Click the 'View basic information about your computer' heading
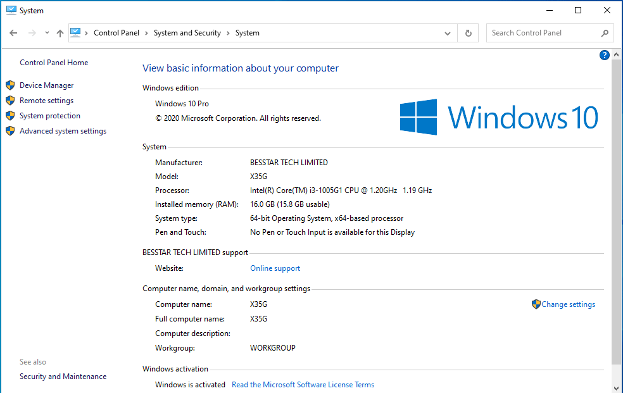Image resolution: width=623 pixels, height=393 pixels. 241,68
